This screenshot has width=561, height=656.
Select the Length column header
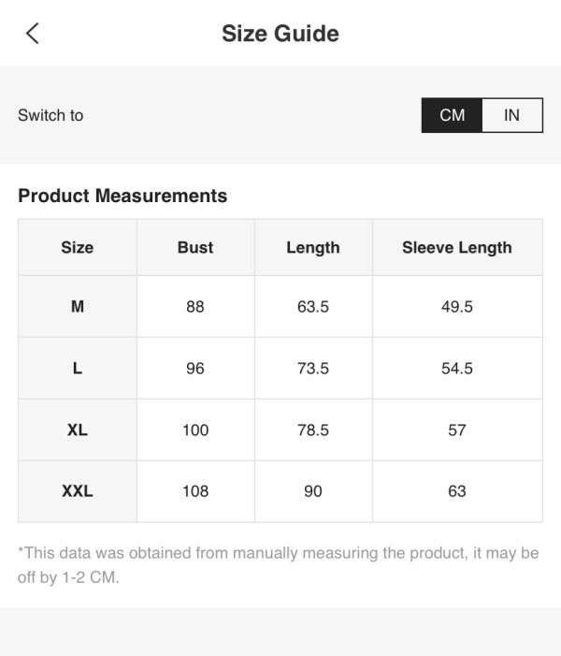pos(313,247)
